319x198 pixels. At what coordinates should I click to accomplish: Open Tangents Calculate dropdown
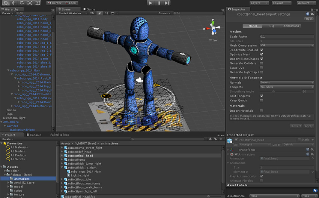click(x=287, y=87)
